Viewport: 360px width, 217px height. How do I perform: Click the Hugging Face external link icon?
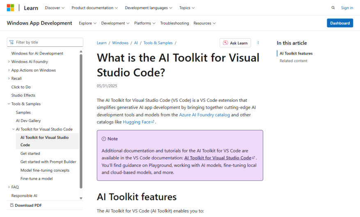click(153, 122)
